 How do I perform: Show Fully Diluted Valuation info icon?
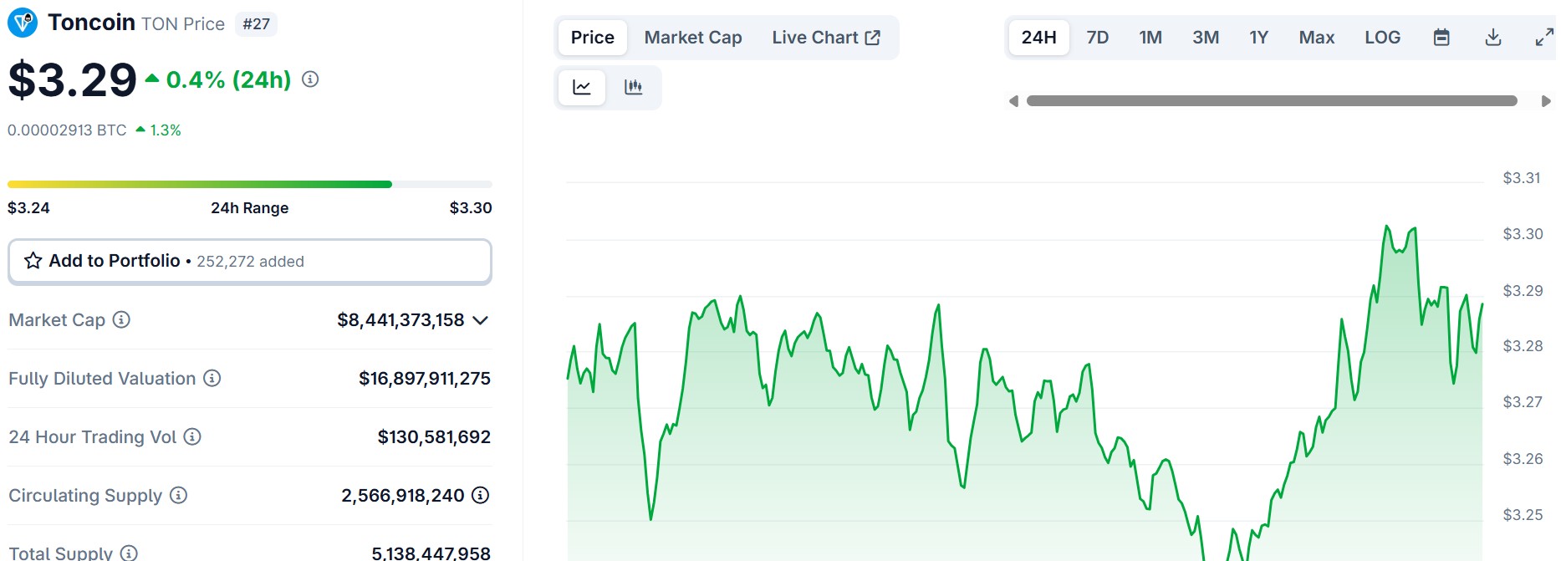[x=212, y=378]
